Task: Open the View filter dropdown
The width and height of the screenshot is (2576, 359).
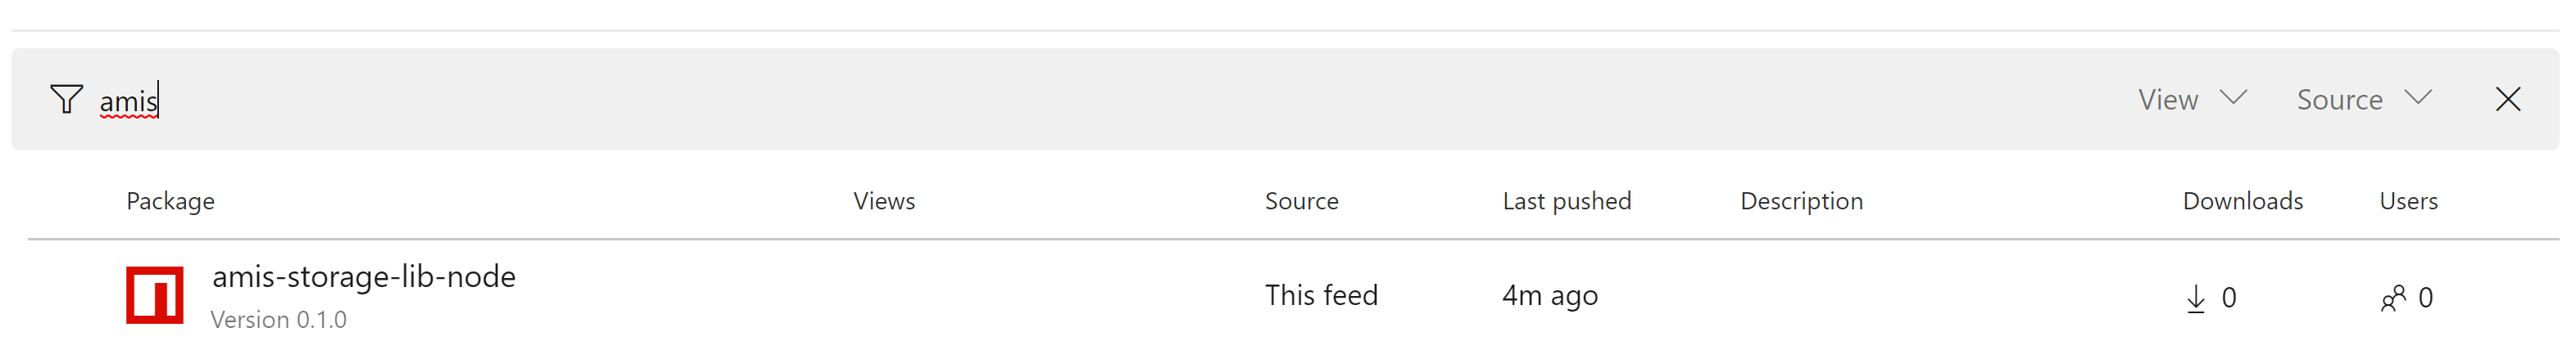Action: (x=2168, y=100)
